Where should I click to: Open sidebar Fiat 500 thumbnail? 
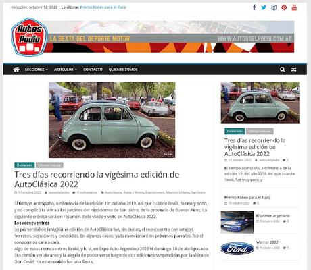(260, 103)
